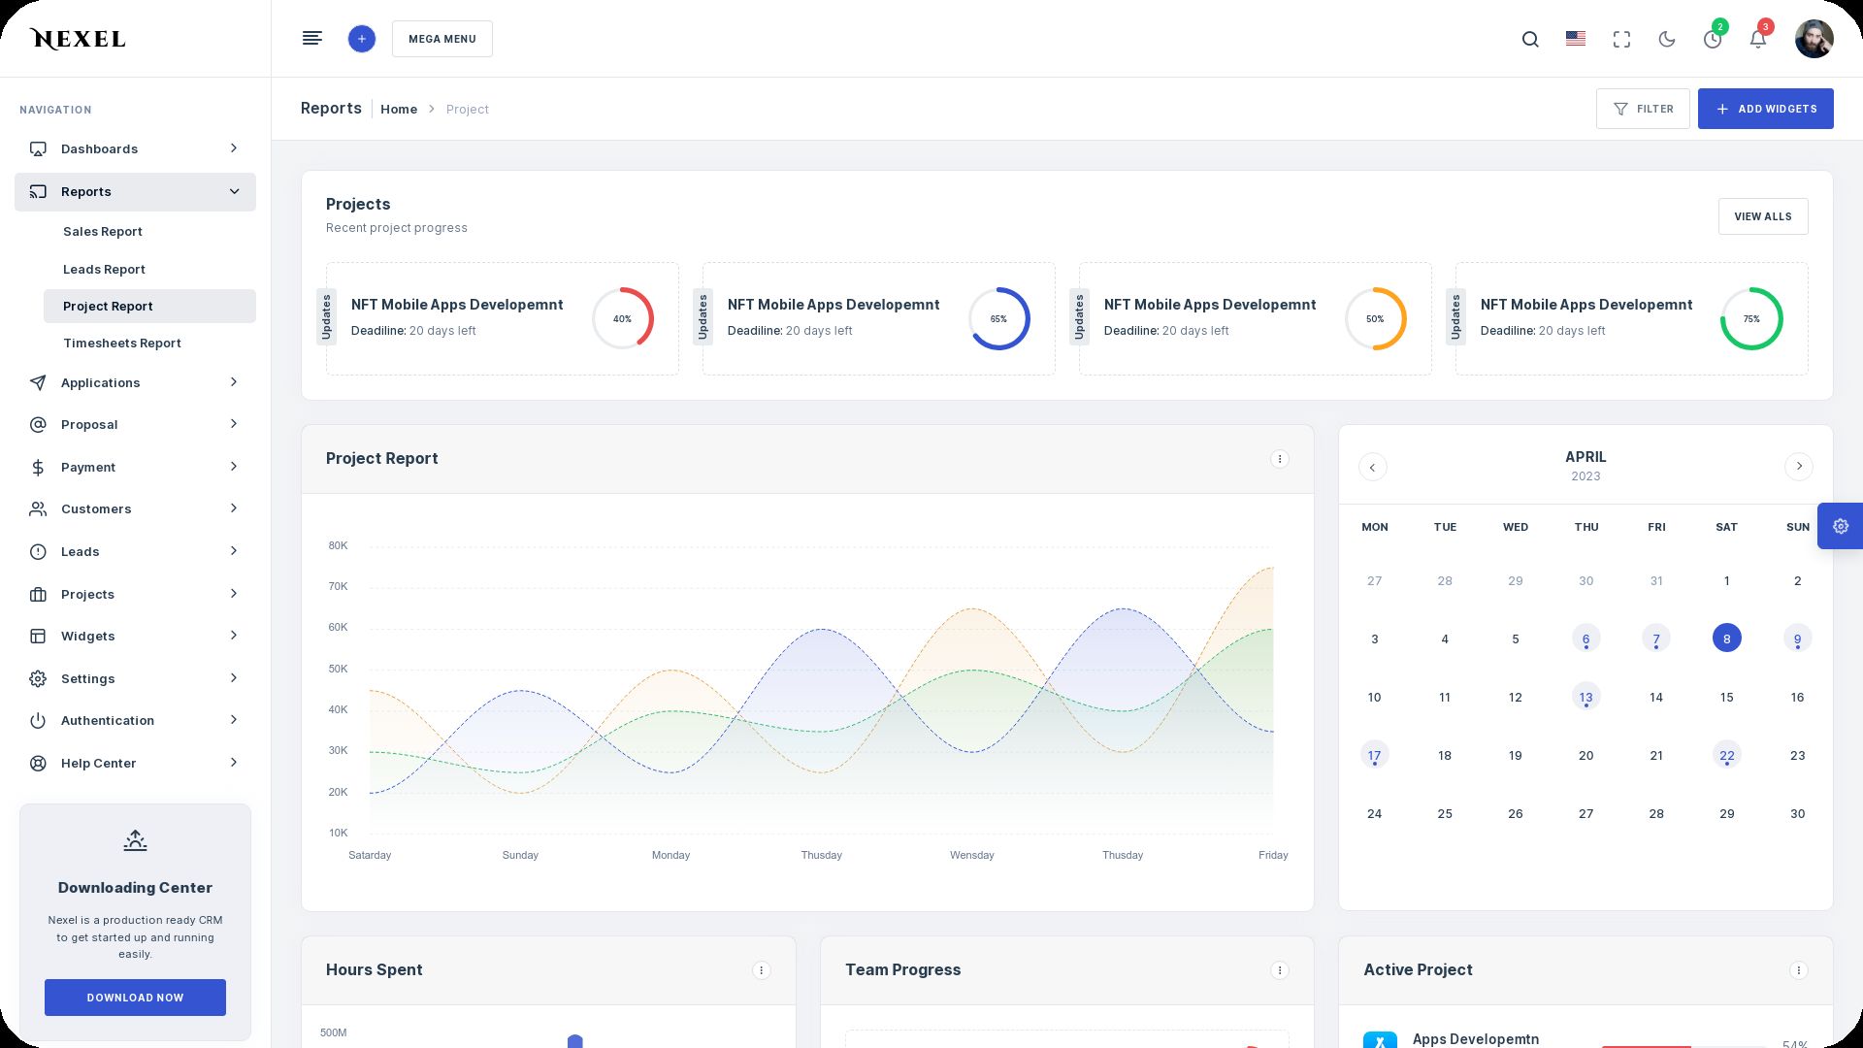
Task: Open the user avatar profile menu
Action: 1814,39
